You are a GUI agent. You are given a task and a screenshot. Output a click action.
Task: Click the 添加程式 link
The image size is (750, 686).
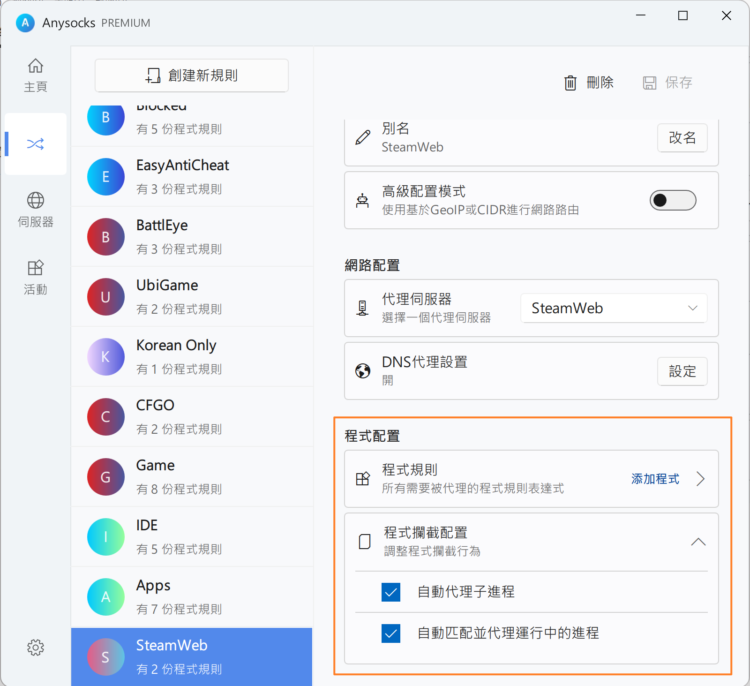[x=655, y=479]
